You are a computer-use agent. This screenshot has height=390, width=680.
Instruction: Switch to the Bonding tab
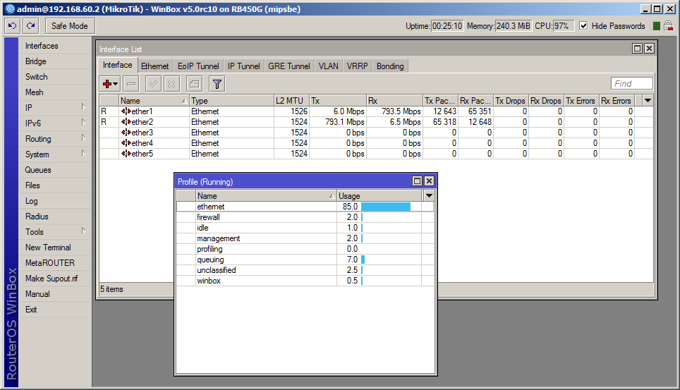click(x=390, y=66)
